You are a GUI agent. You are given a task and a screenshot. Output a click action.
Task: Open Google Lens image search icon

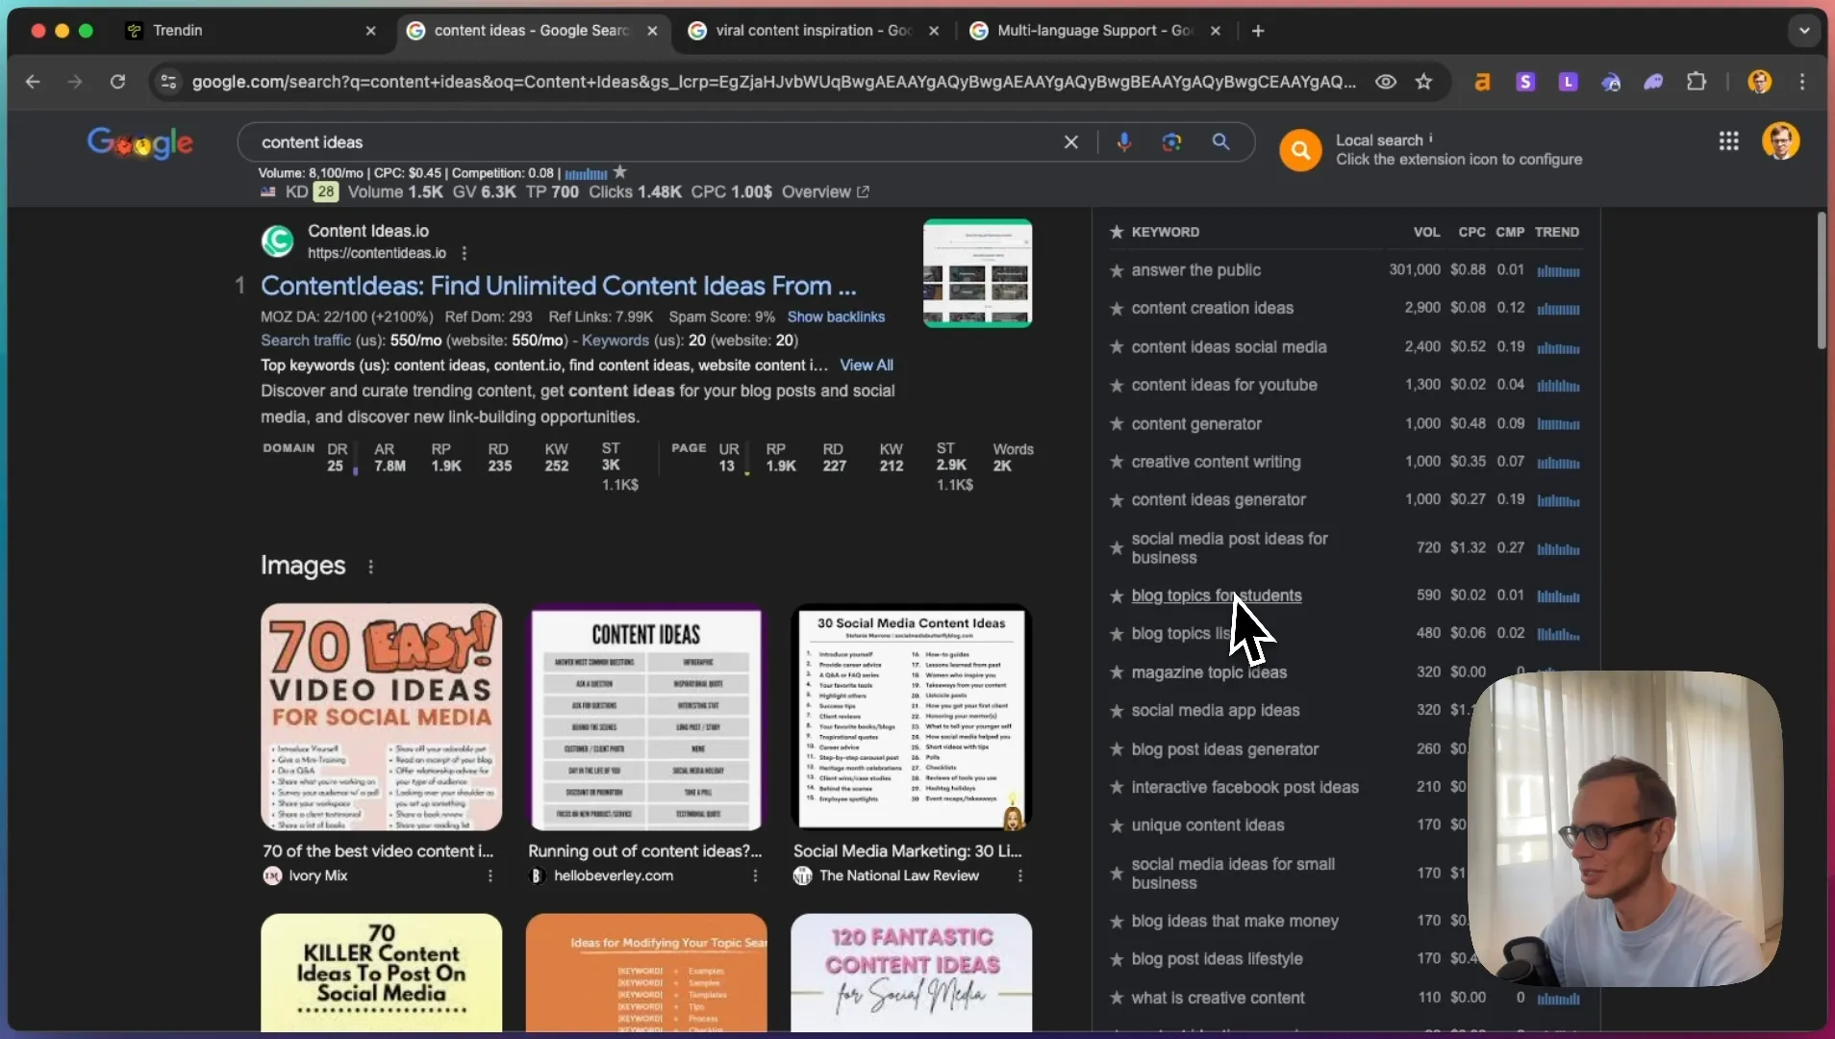pos(1171,142)
